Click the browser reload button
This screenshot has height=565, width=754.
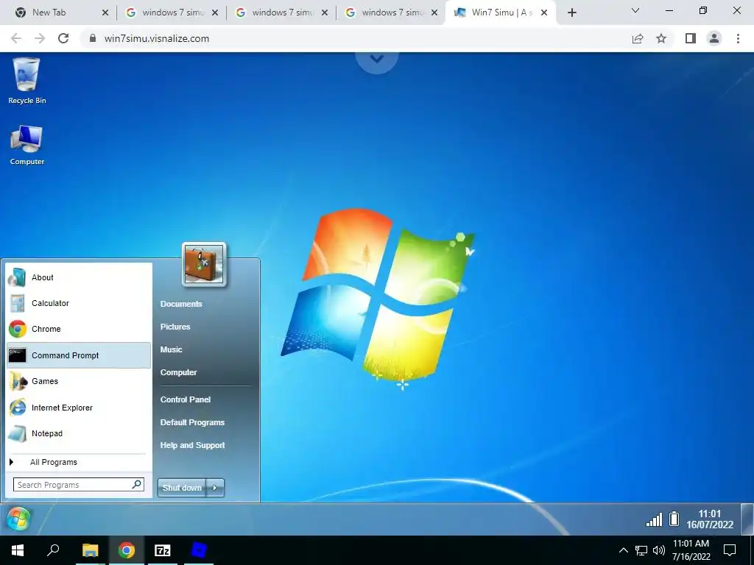[63, 38]
